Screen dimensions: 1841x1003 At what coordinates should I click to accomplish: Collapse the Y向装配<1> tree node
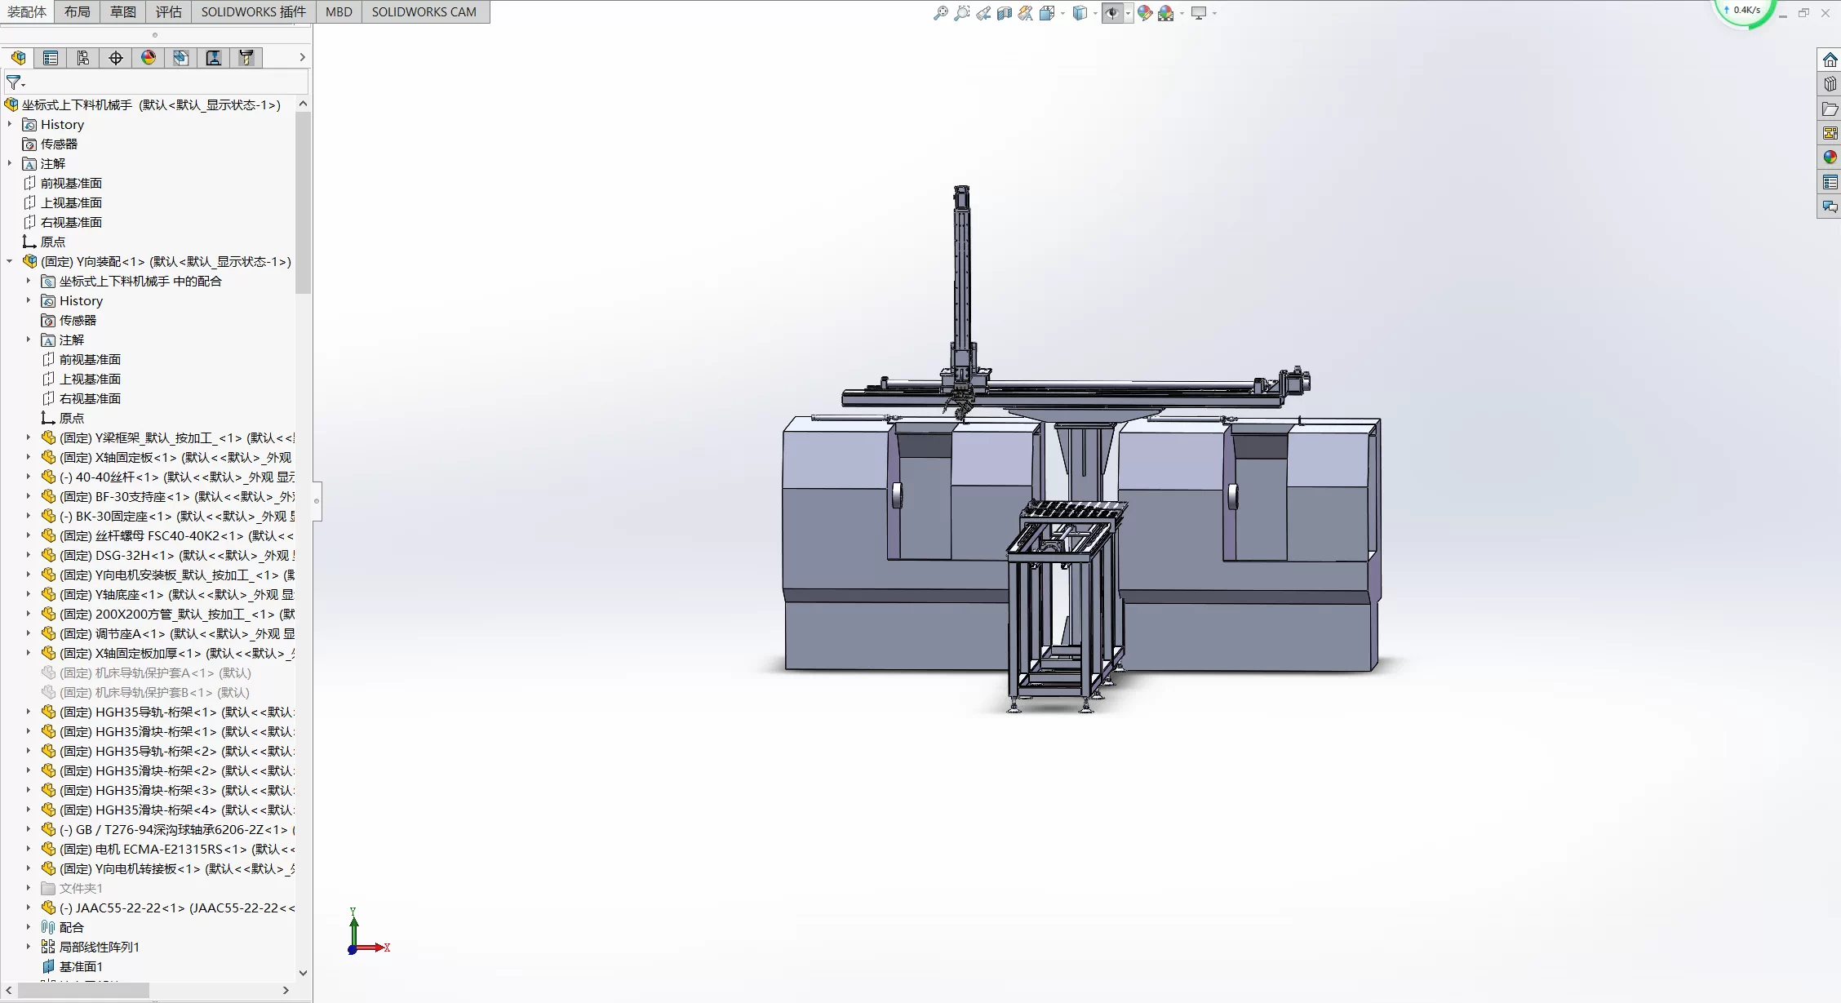click(x=10, y=261)
